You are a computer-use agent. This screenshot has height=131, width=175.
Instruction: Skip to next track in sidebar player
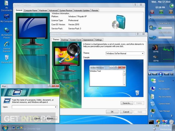(x=166, y=74)
